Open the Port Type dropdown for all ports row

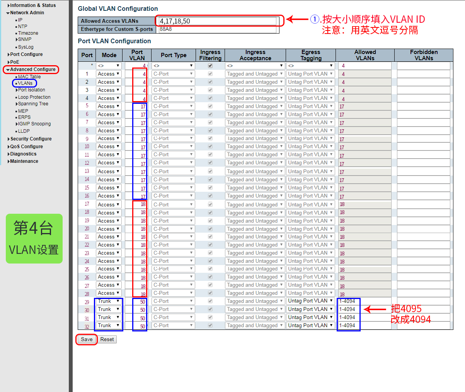point(173,66)
